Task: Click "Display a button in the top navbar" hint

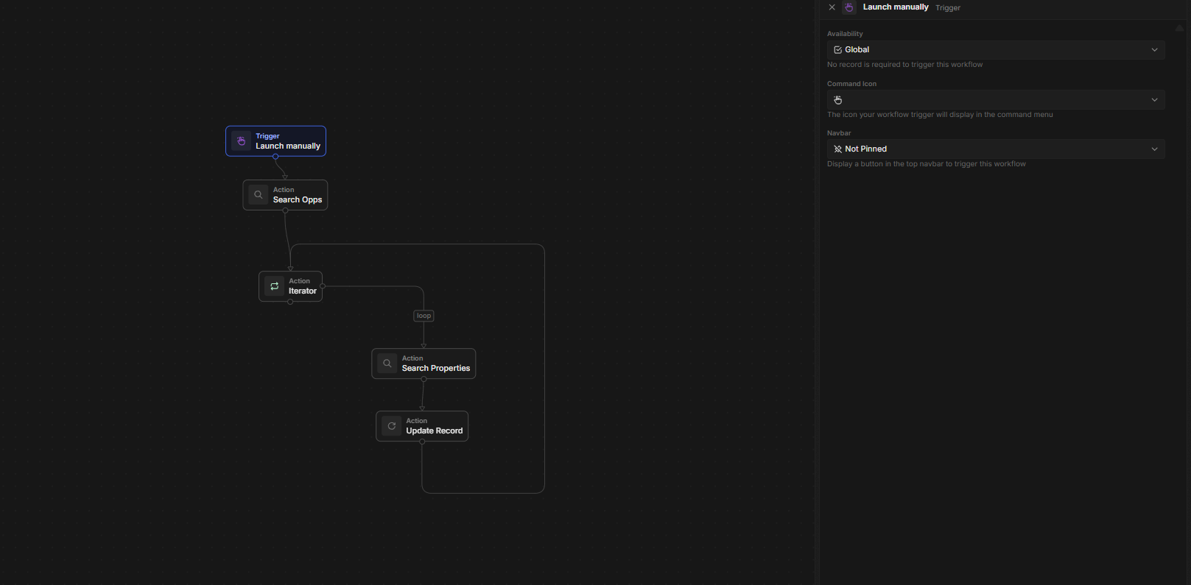Action: pos(926,164)
